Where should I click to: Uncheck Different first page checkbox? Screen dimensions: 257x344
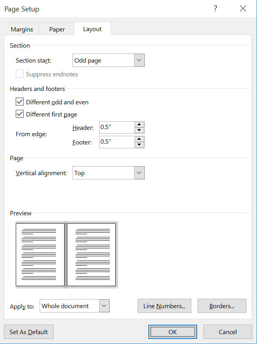click(20, 115)
